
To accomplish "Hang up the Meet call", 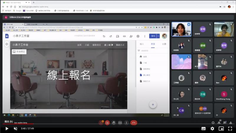I will click(x=134, y=123).
